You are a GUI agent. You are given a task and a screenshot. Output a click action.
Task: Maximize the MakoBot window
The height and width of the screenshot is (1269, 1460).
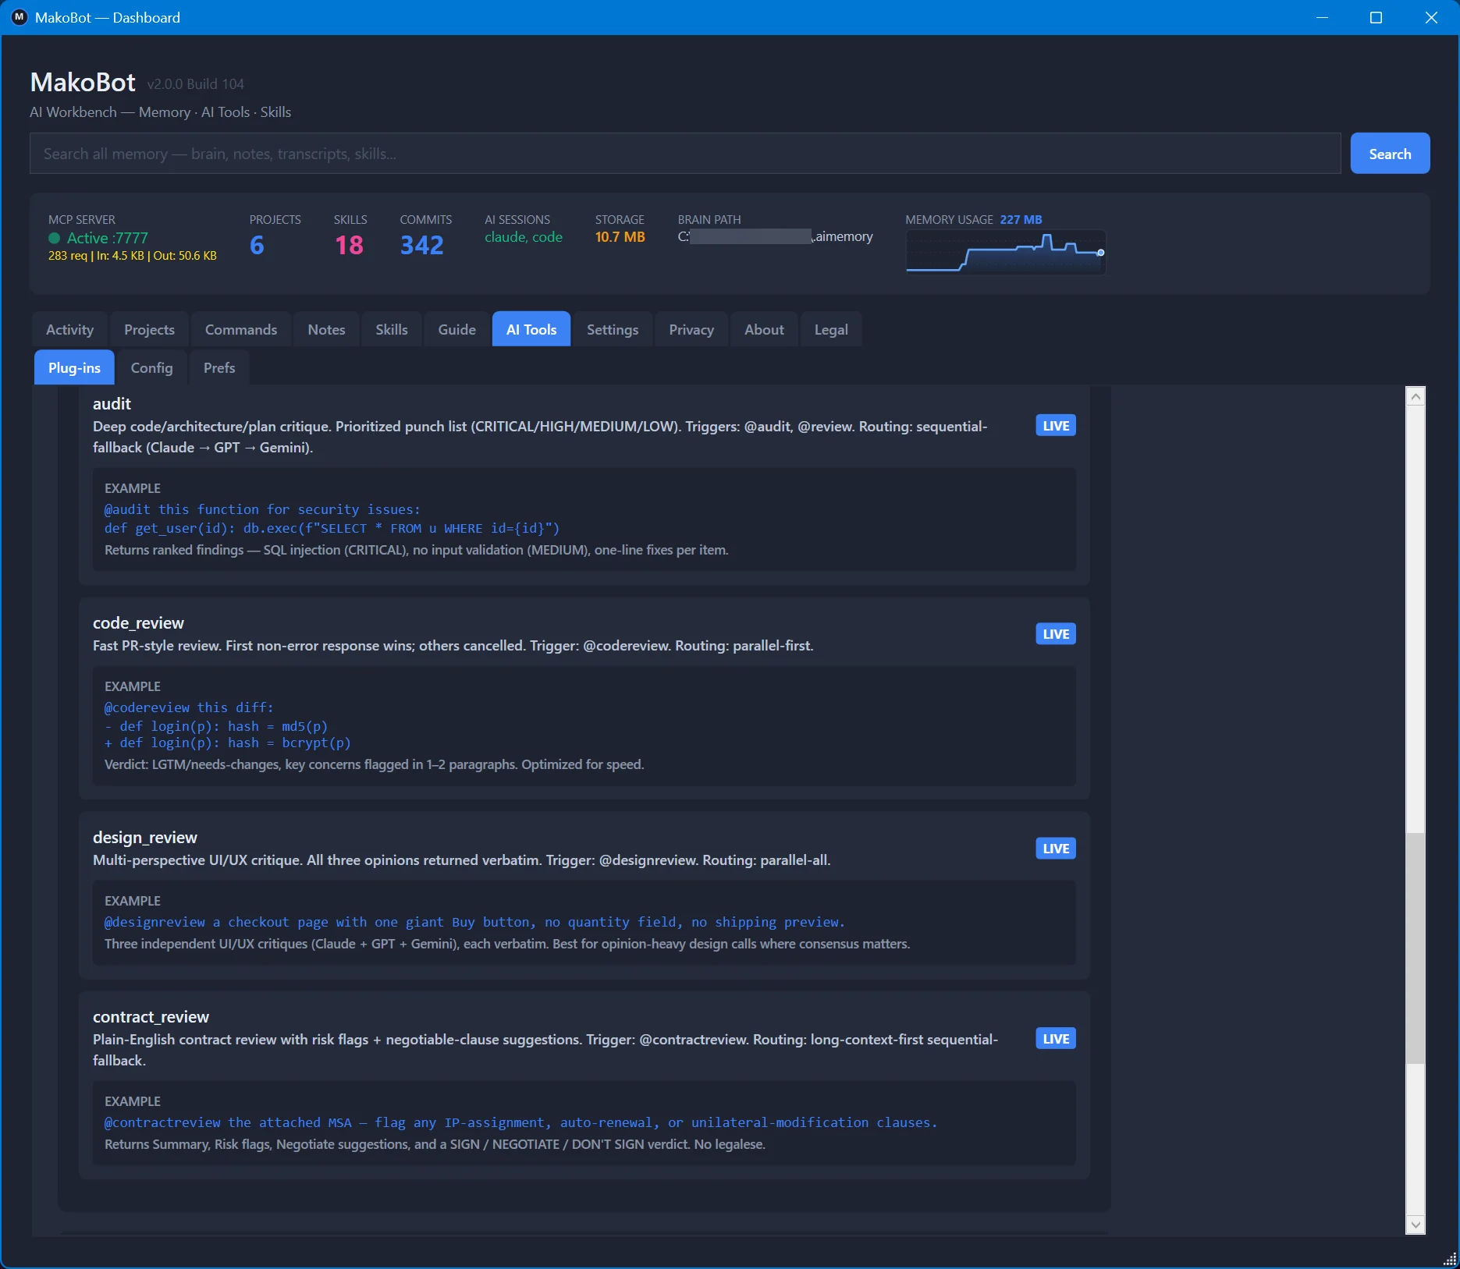click(x=1377, y=17)
